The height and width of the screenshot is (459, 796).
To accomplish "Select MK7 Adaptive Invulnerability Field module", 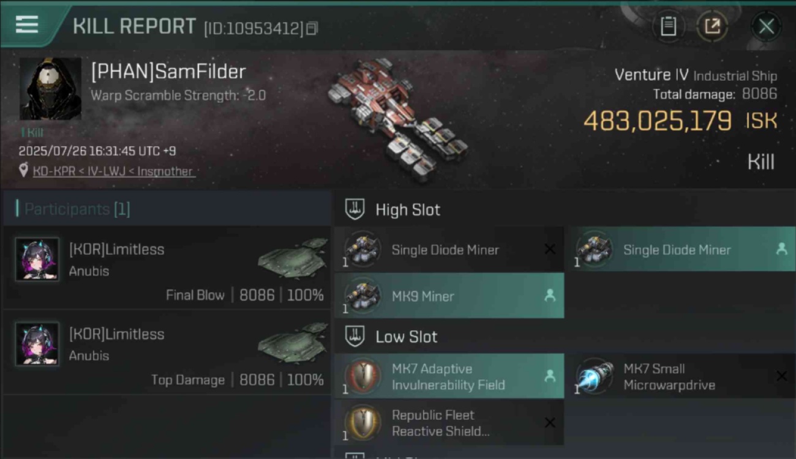I will pyautogui.click(x=449, y=376).
